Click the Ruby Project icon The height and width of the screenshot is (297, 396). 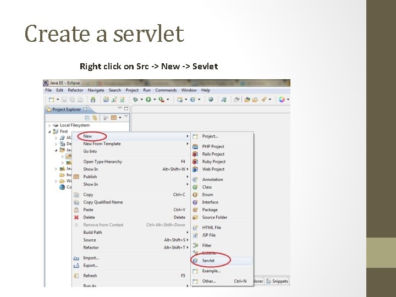195,162
